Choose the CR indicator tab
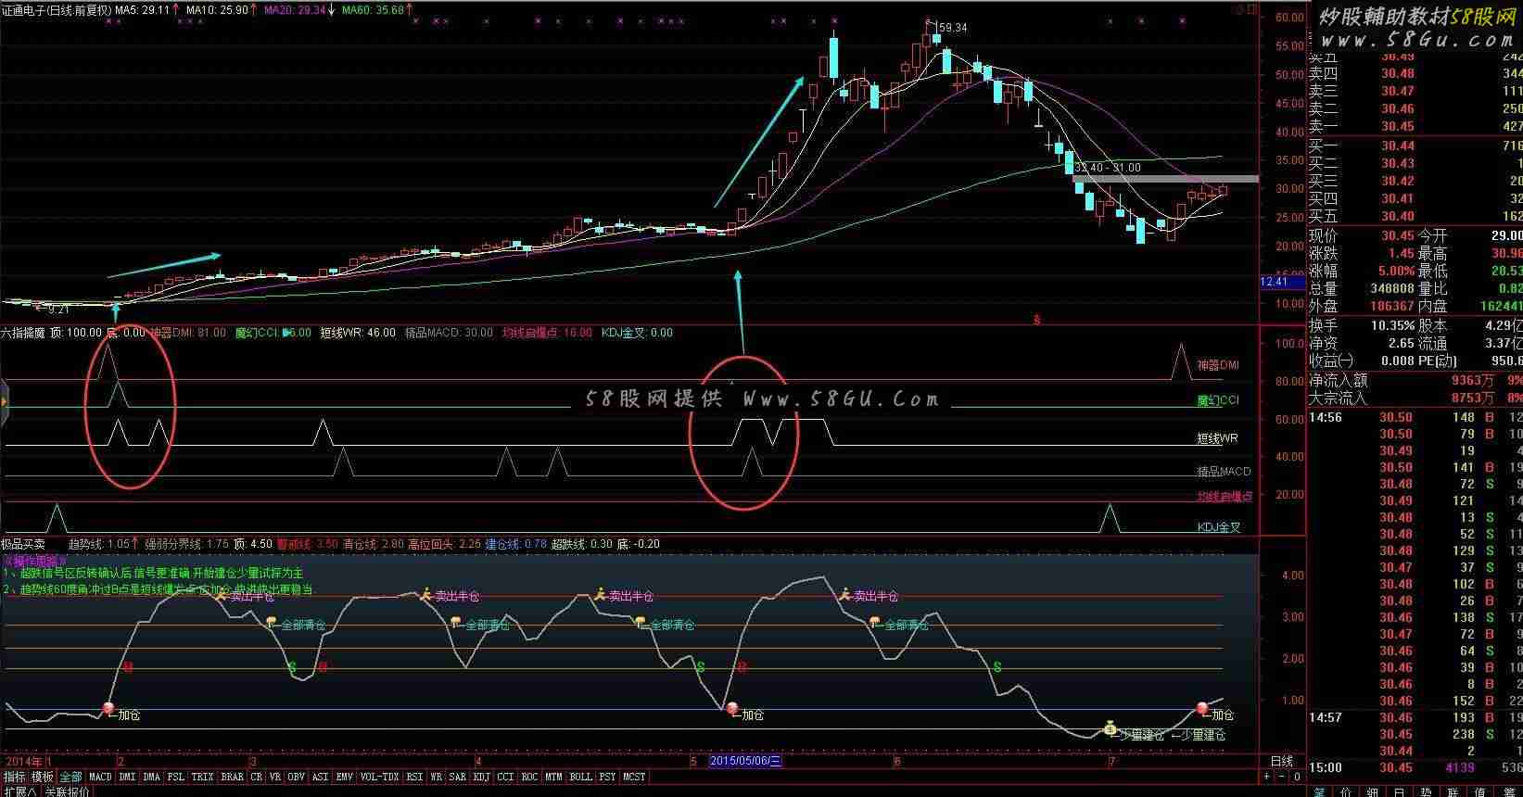1523x797 pixels. pyautogui.click(x=256, y=777)
